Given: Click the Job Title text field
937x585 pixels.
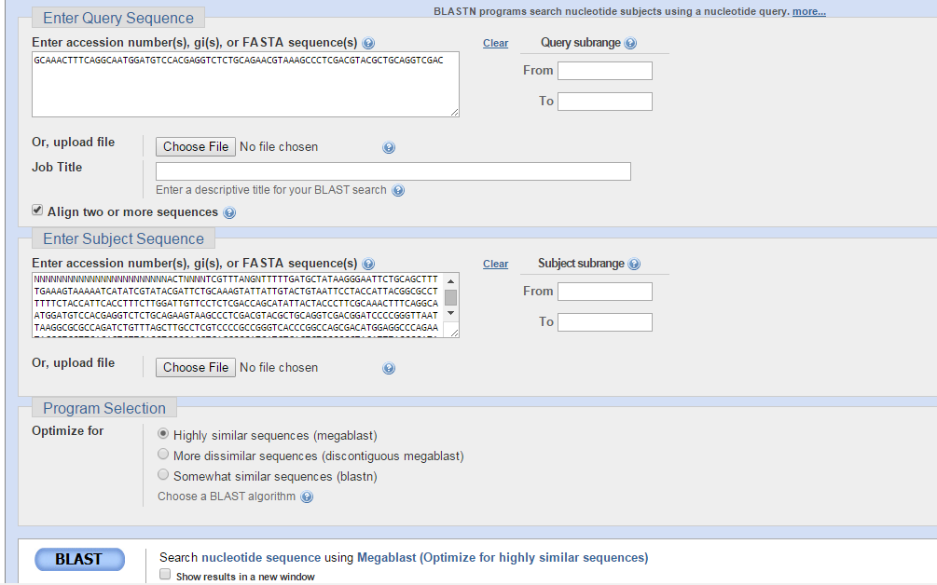Looking at the screenshot, I should [393, 171].
